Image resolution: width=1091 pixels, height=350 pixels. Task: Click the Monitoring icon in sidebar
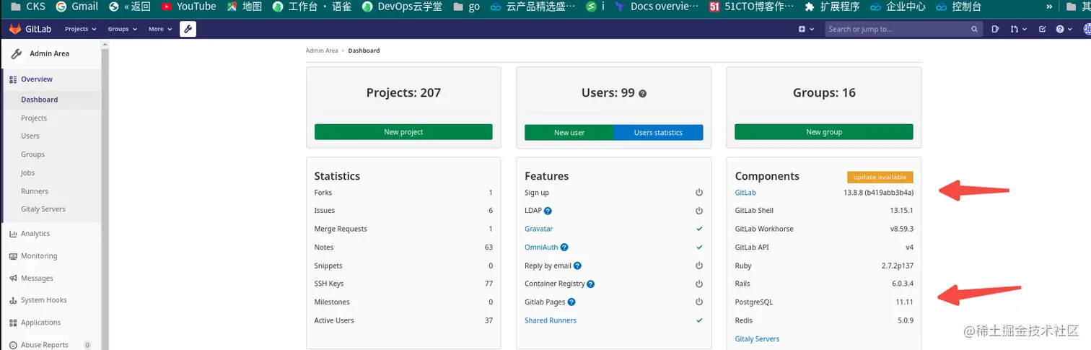click(x=14, y=256)
